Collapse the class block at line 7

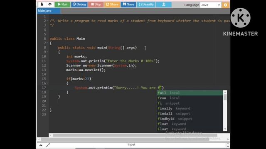[47, 43]
